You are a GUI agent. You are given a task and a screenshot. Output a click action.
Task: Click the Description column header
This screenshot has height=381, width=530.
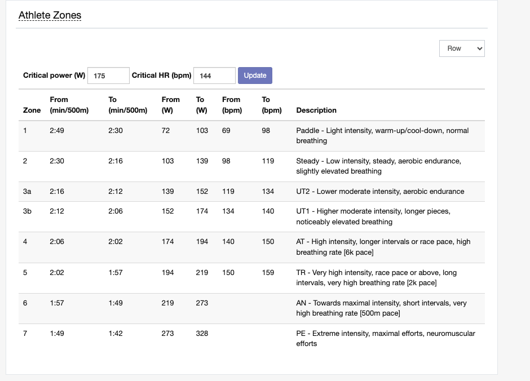tap(316, 110)
